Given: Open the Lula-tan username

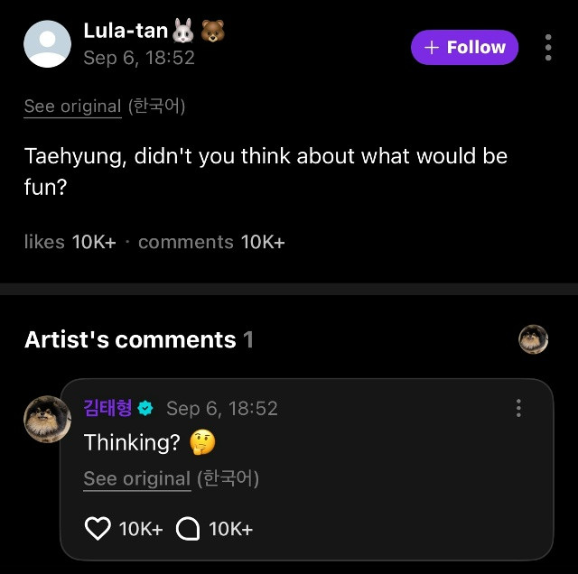Looking at the screenshot, I should point(125,31).
